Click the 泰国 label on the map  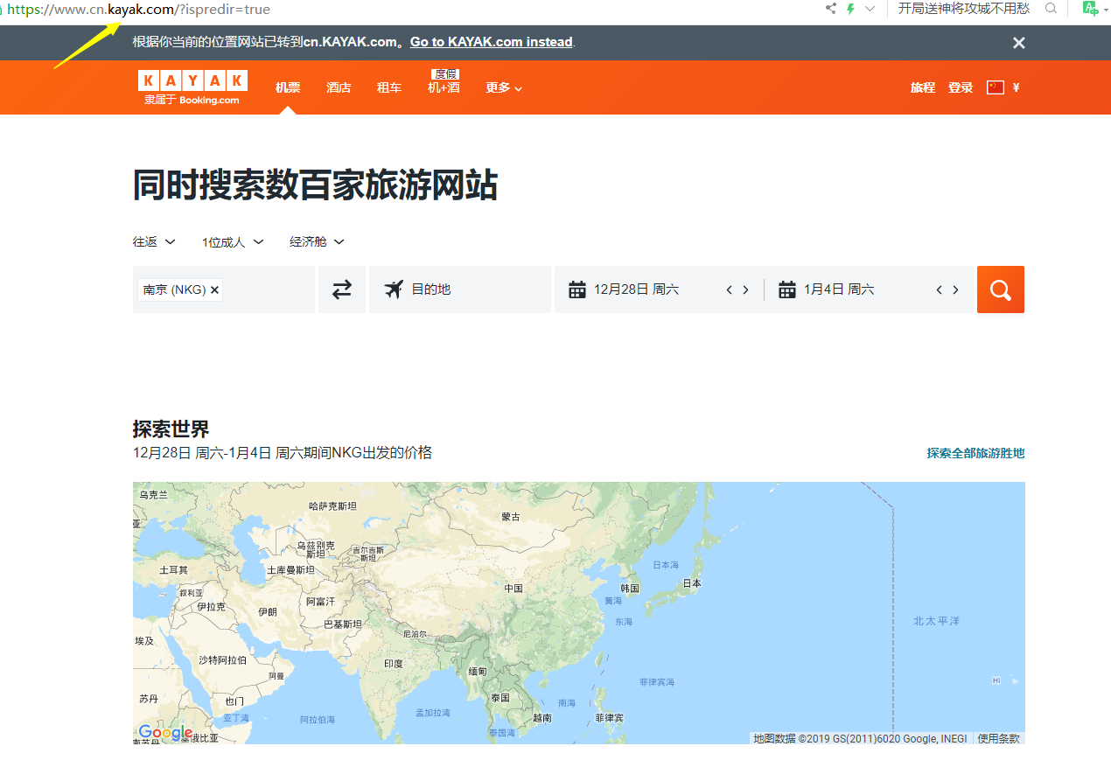(x=500, y=698)
